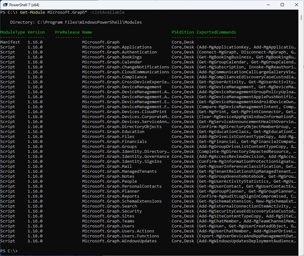Select the Microsoft.Graph.WindowsUpdates module name
This screenshot has height=256, width=304.
120,241
